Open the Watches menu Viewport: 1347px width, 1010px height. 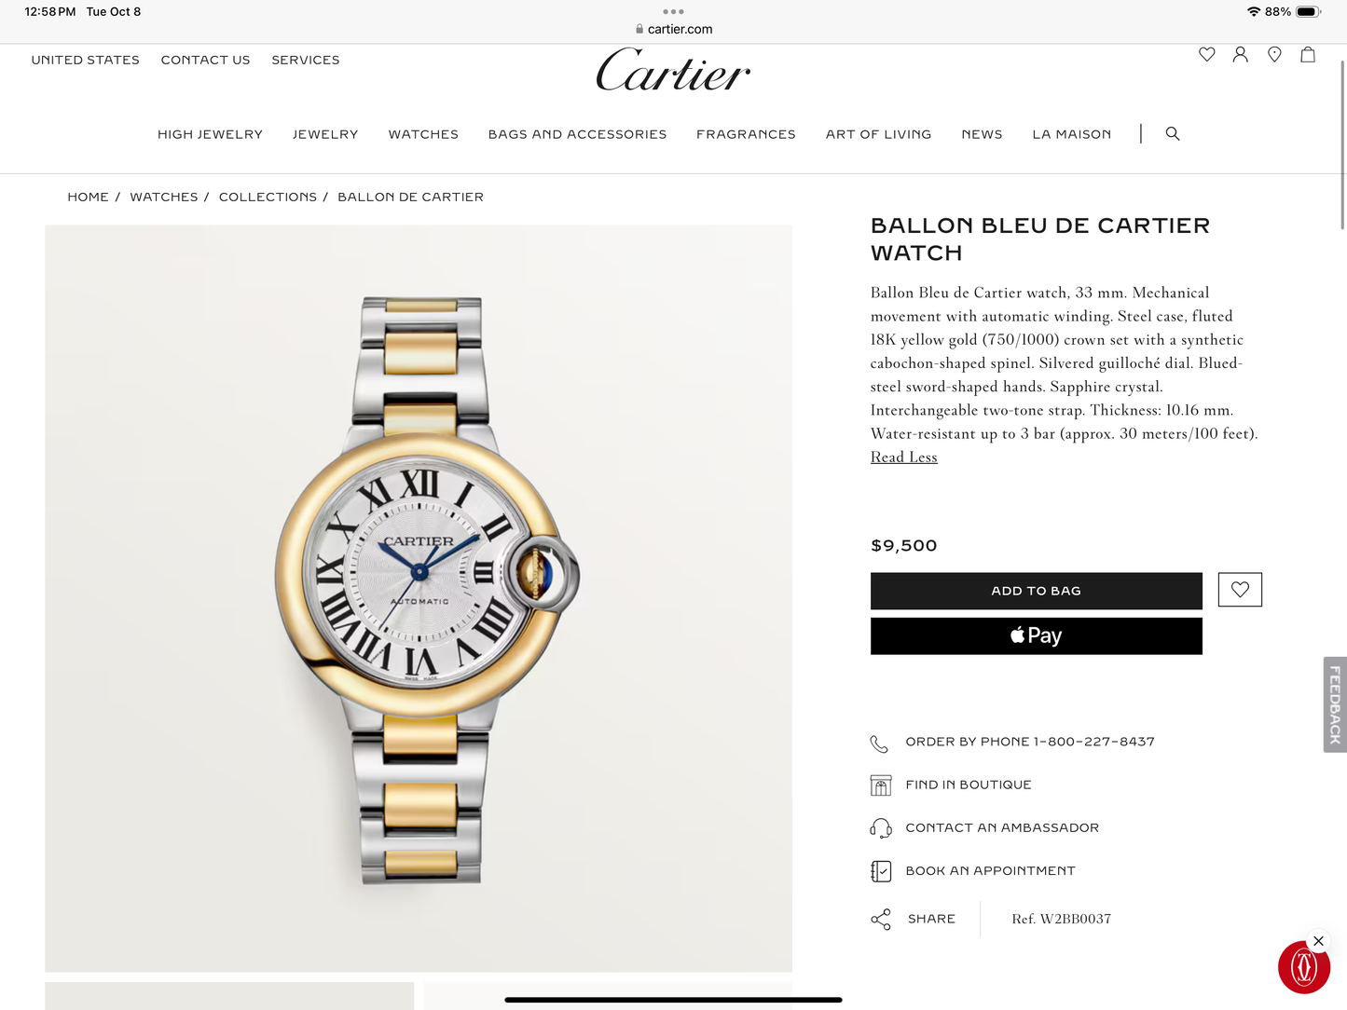423,134
